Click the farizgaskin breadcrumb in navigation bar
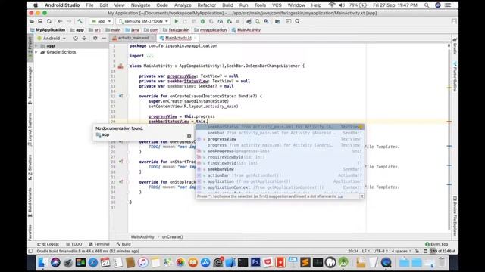The image size is (485, 272). point(176,30)
